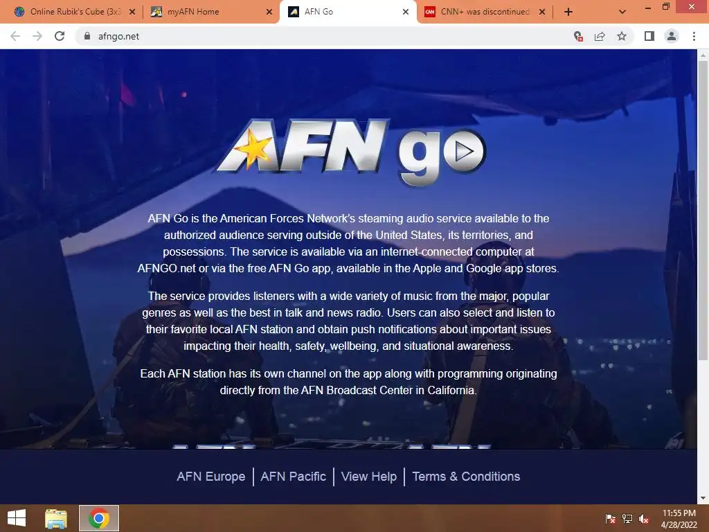Go back to previous page
Screen dimensions: 709x532
click(15, 36)
